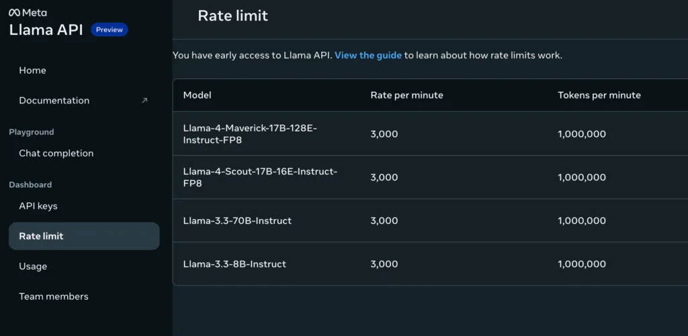The width and height of the screenshot is (688, 336).
Task: Click the Meta logo icon
Action: 14,12
